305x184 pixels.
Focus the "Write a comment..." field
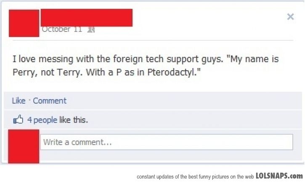pyautogui.click(x=167, y=142)
